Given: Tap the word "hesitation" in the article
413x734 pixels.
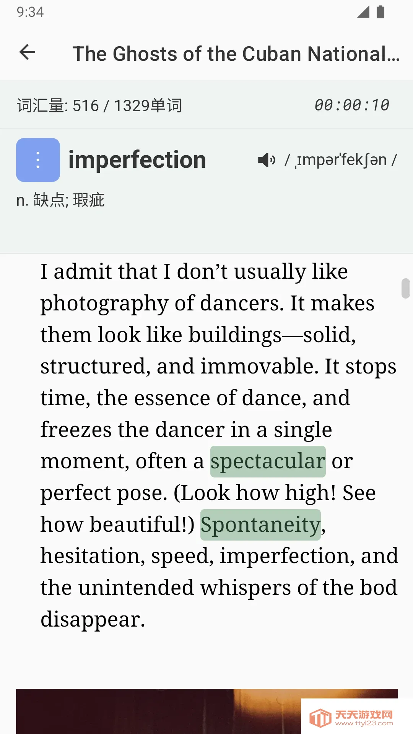Looking at the screenshot, I should [93, 556].
